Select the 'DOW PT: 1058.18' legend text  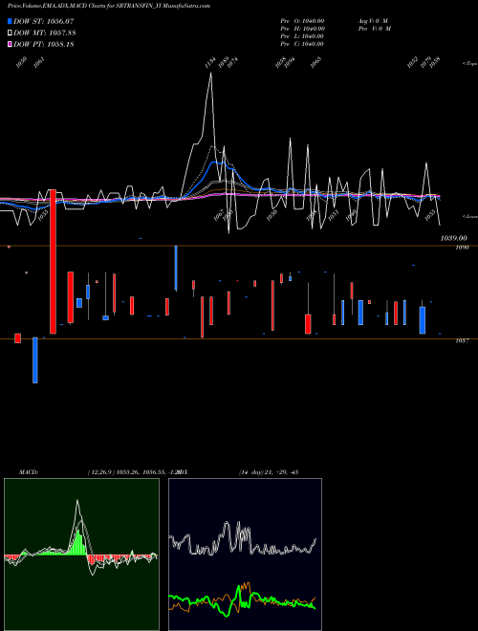(43, 44)
